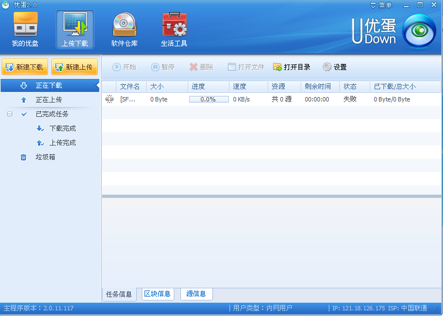Click the 00:00:00 remaining time cell
The height and width of the screenshot is (317, 443).
(317, 99)
